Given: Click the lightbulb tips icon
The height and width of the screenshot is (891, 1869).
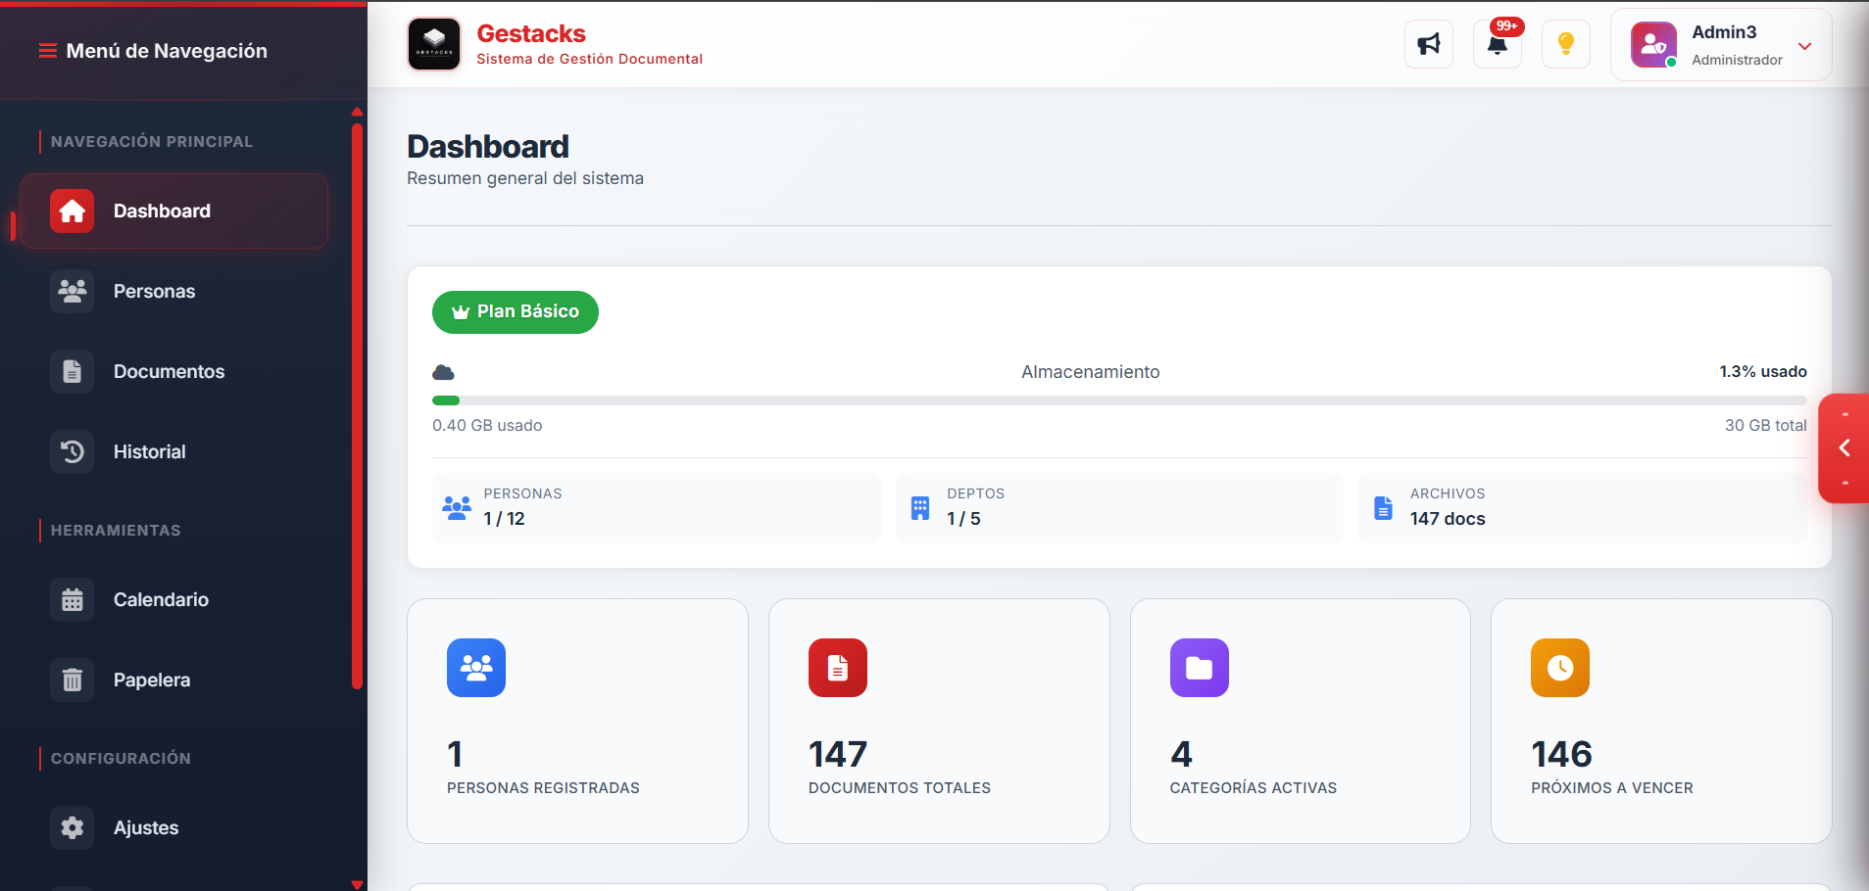Looking at the screenshot, I should [x=1566, y=44].
